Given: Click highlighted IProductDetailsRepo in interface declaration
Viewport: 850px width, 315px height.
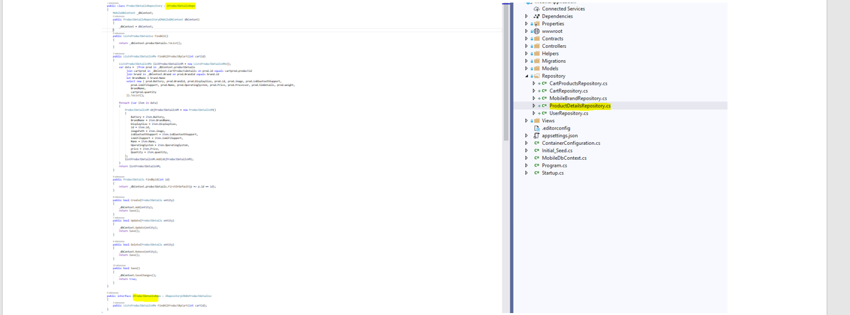Looking at the screenshot, I should [147, 296].
